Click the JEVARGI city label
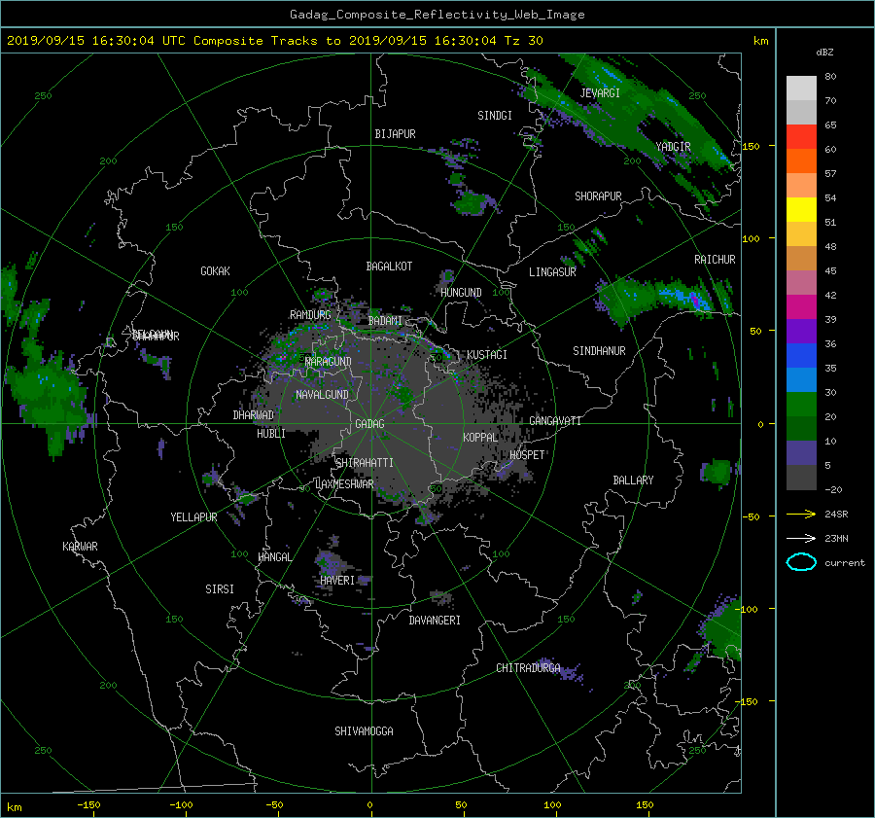Viewport: 875px width, 818px height. pyautogui.click(x=600, y=93)
